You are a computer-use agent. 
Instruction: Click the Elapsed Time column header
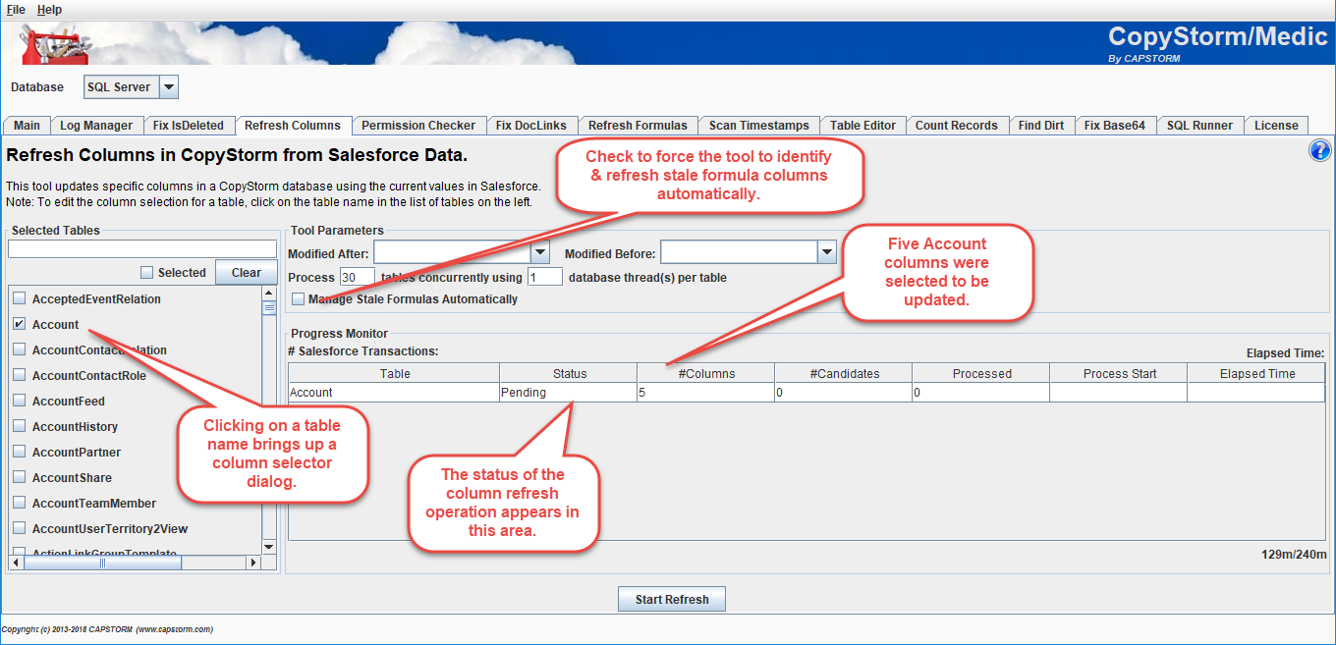pyautogui.click(x=1256, y=374)
